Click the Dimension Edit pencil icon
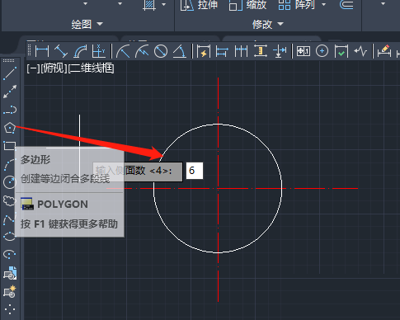 point(384,51)
